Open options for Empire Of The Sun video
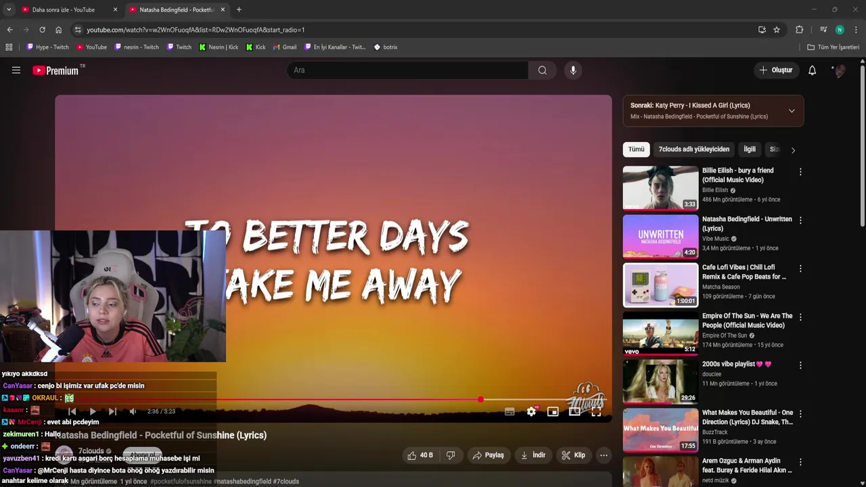 coord(800,317)
